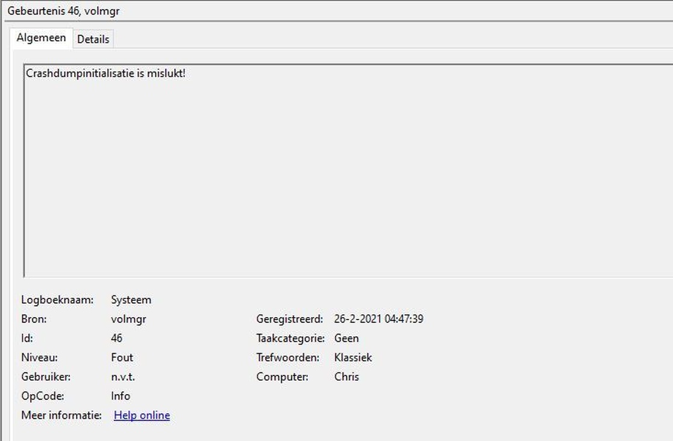Click the 'Crashdumpinitialisatie is mislukt!' message text

[105, 73]
